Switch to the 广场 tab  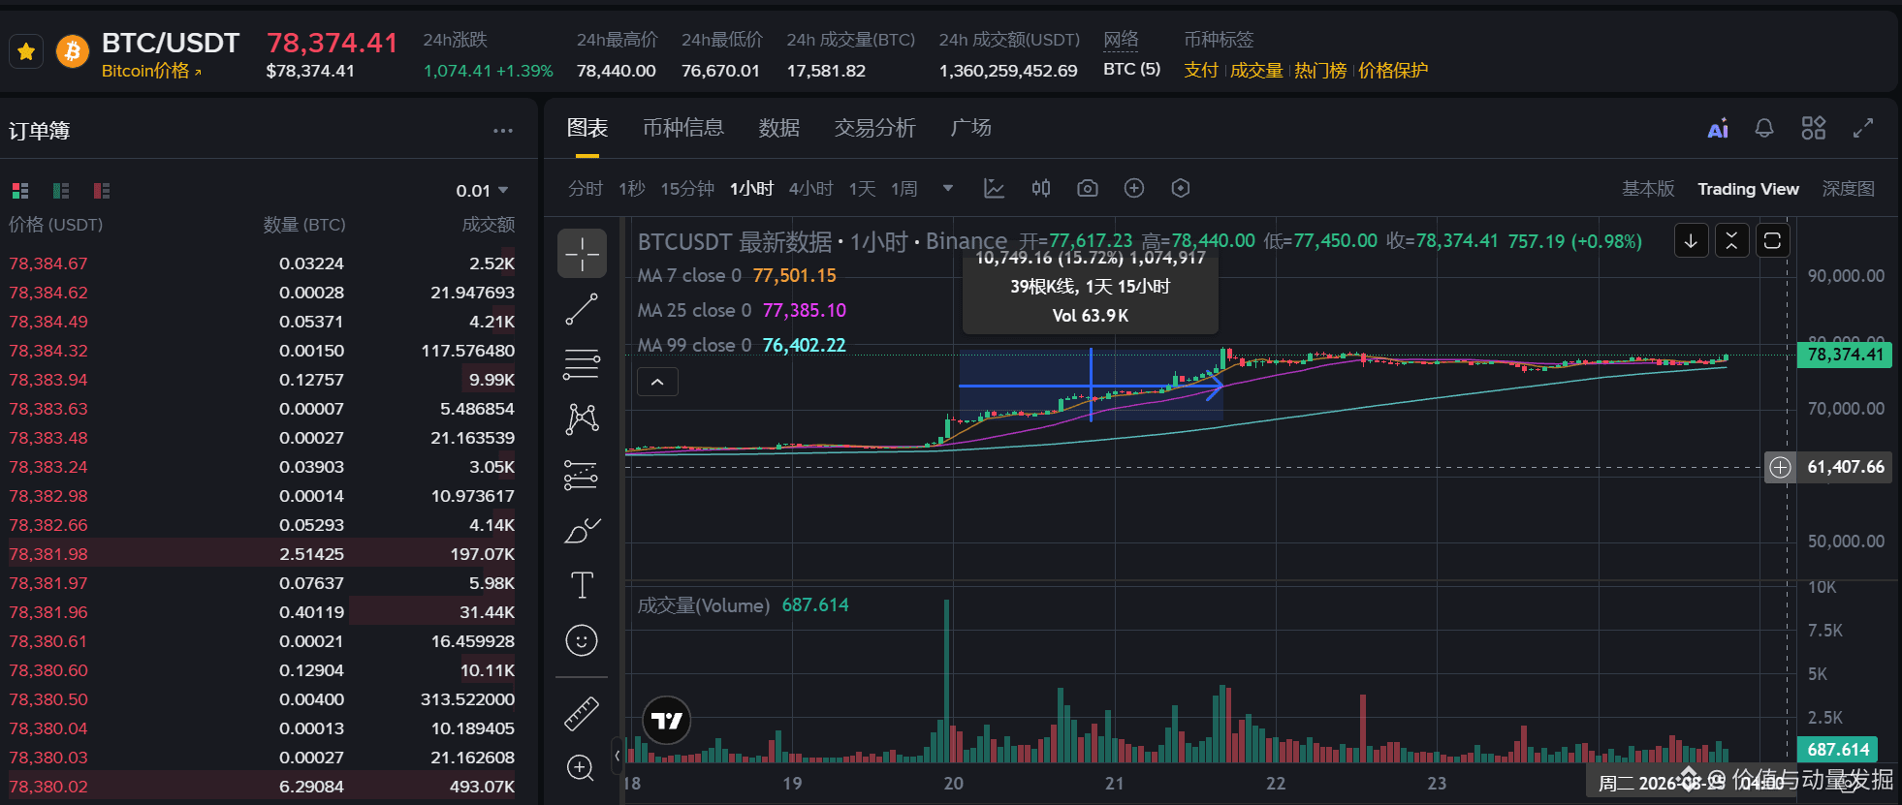[x=971, y=128]
